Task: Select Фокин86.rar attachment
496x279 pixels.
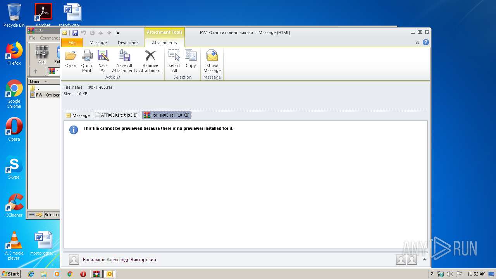Action: (167, 115)
